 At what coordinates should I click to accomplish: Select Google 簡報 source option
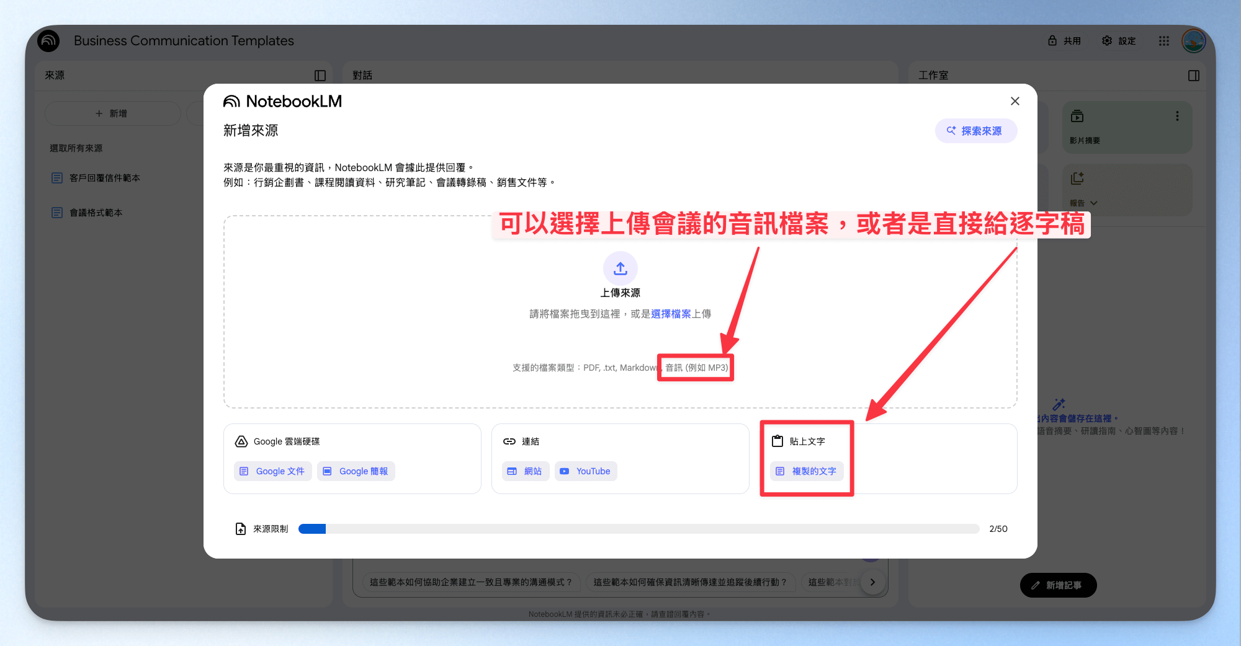(x=356, y=471)
